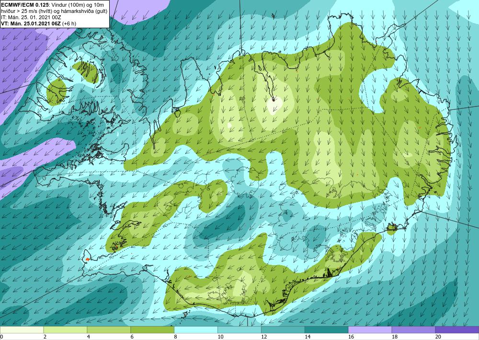Click the 8–10 m/s light cyan legend swatch

196,330
